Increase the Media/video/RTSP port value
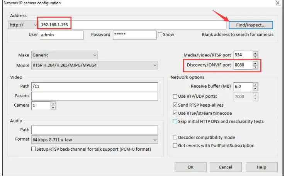287x177 pixels. [x=255, y=53]
